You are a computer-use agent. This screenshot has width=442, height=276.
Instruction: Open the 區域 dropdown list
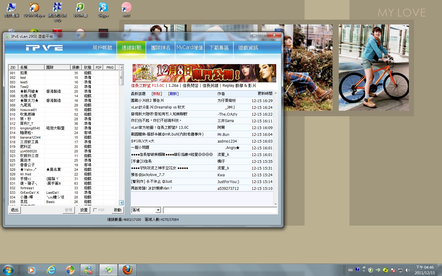tap(158, 210)
